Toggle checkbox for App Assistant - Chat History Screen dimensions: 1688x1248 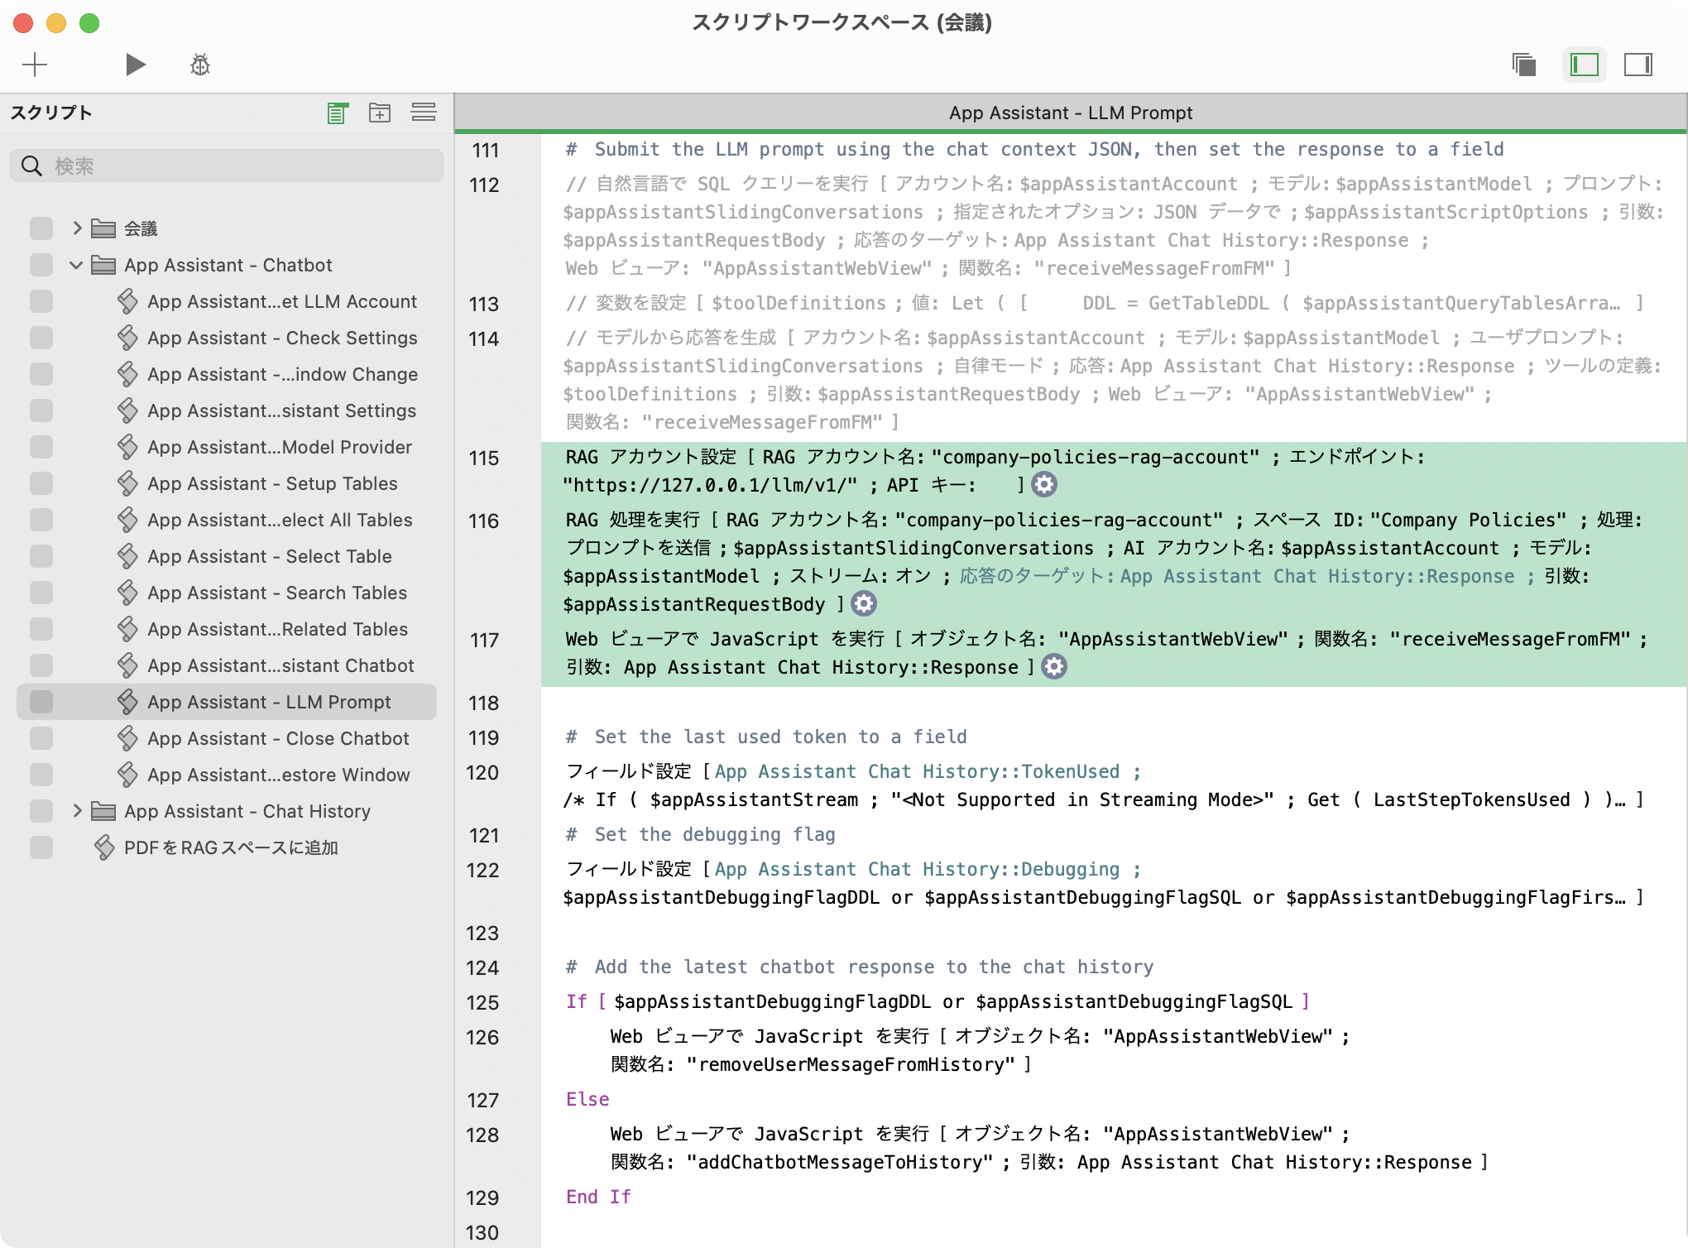pyautogui.click(x=41, y=811)
